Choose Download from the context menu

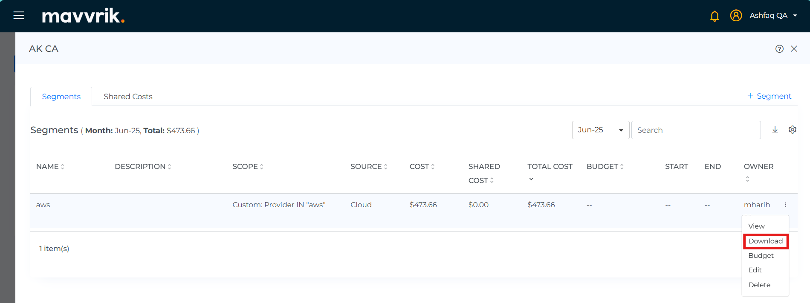click(765, 241)
